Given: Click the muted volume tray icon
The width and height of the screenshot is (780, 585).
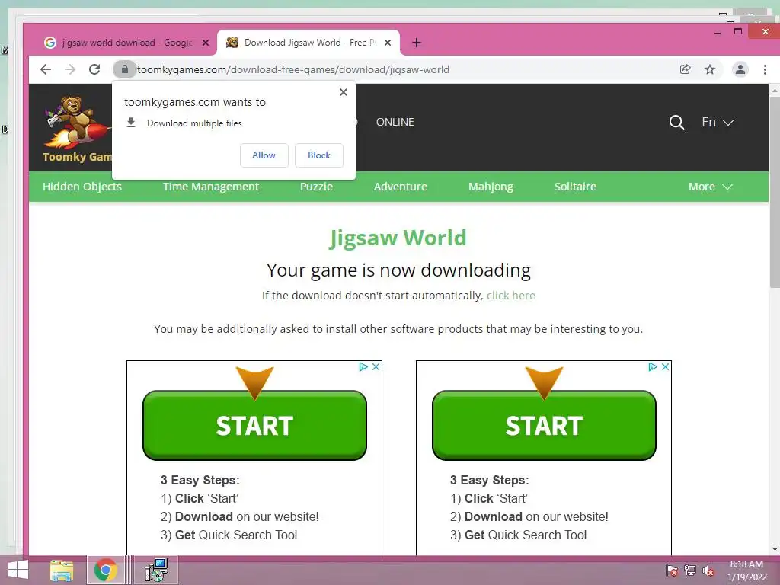Looking at the screenshot, I should coord(708,571).
